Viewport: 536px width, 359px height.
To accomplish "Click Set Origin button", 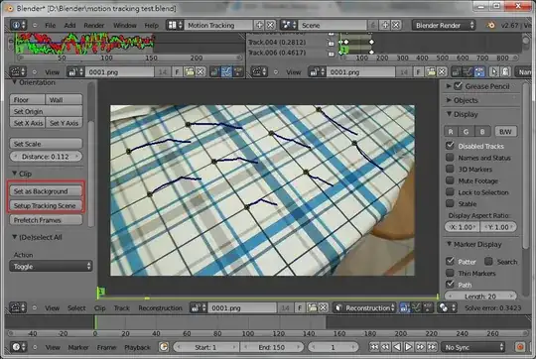I will (x=46, y=111).
